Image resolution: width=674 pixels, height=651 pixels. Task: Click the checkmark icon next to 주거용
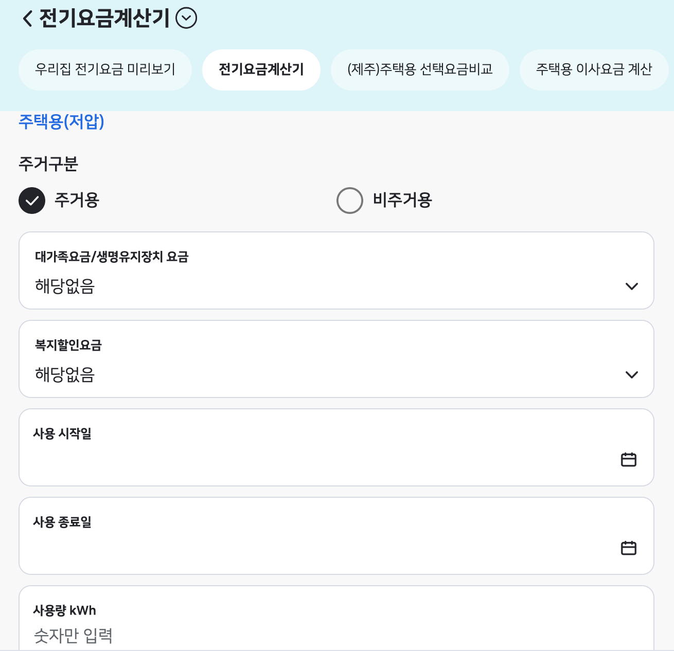(x=31, y=201)
